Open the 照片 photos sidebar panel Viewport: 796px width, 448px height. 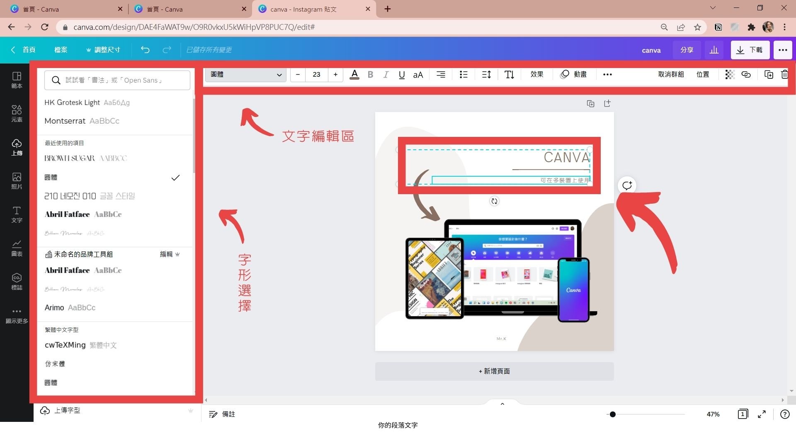click(17, 180)
